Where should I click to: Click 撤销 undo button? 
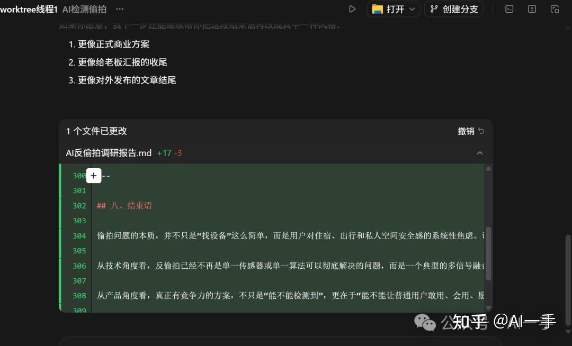pyautogui.click(x=471, y=131)
